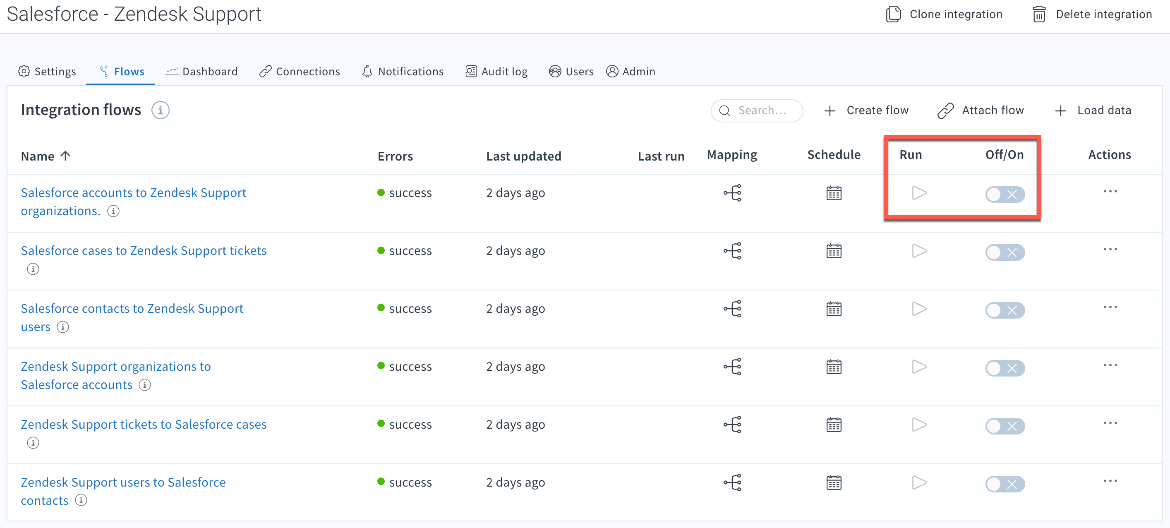Open actions menu for Salesforce accounts to Zendesk organizations
This screenshot has width=1170, height=528.
(1110, 191)
